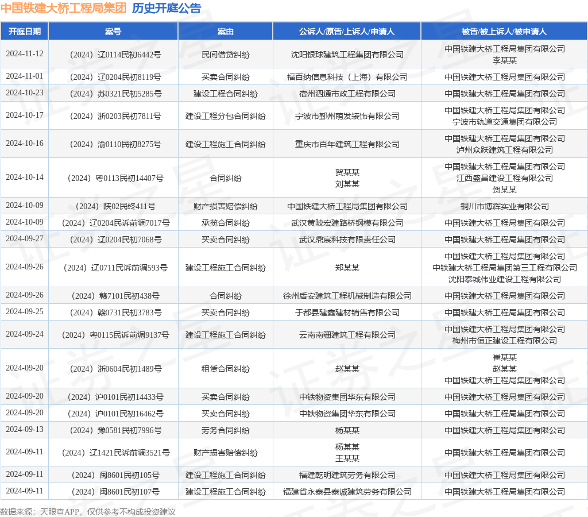Click case number (2024)辽0204民初8119号
The image size is (588, 517).
click(x=115, y=78)
